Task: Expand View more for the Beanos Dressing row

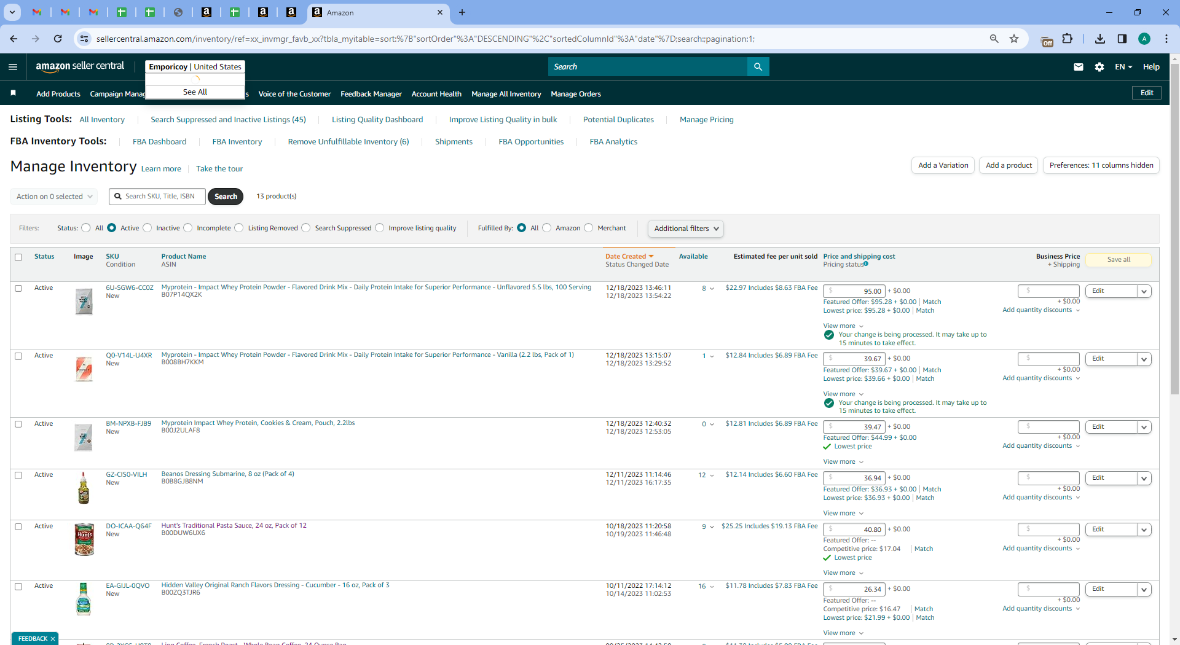Action: [843, 514]
